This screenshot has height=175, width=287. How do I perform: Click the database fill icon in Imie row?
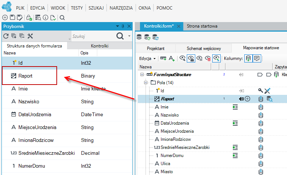point(261,107)
